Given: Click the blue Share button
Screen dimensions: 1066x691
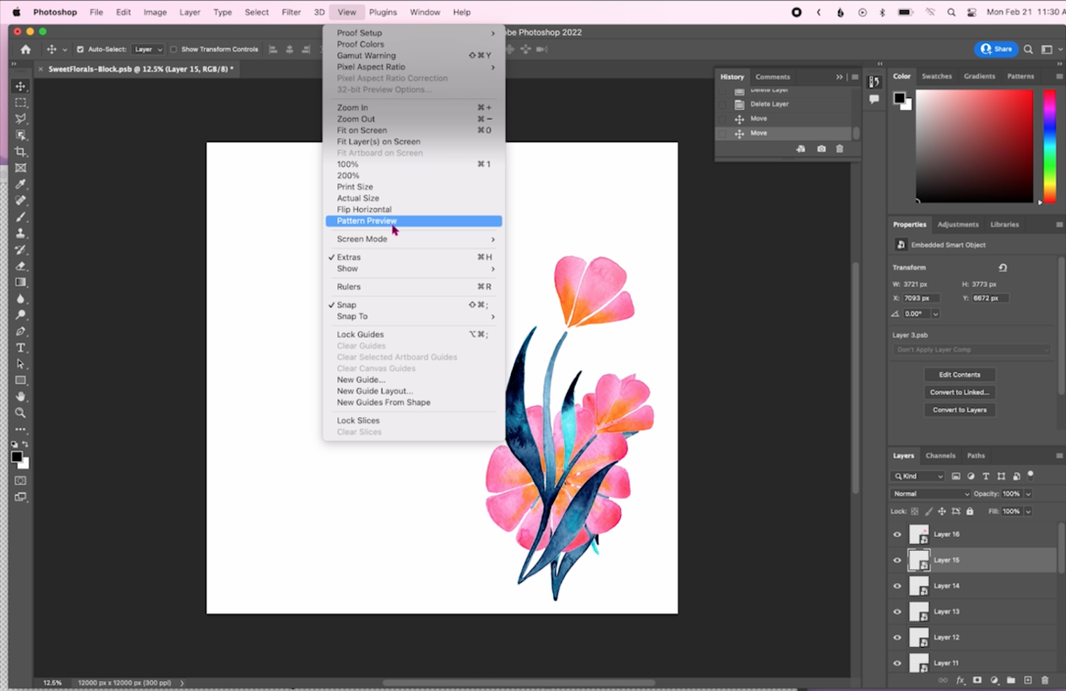Looking at the screenshot, I should tap(996, 49).
